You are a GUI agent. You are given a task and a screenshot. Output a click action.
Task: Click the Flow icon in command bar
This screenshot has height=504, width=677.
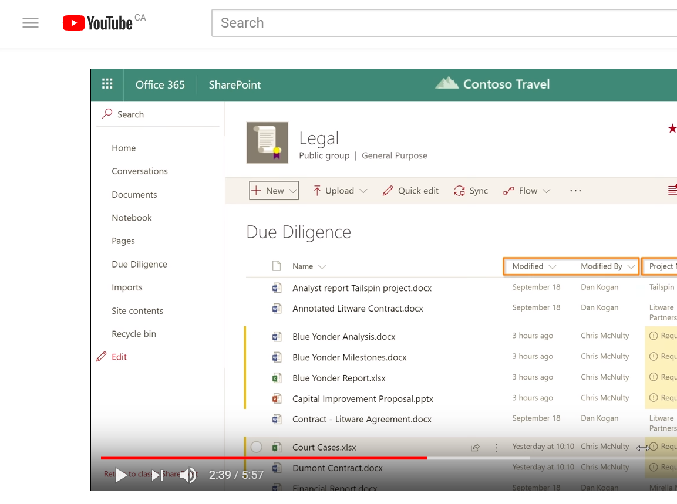508,191
